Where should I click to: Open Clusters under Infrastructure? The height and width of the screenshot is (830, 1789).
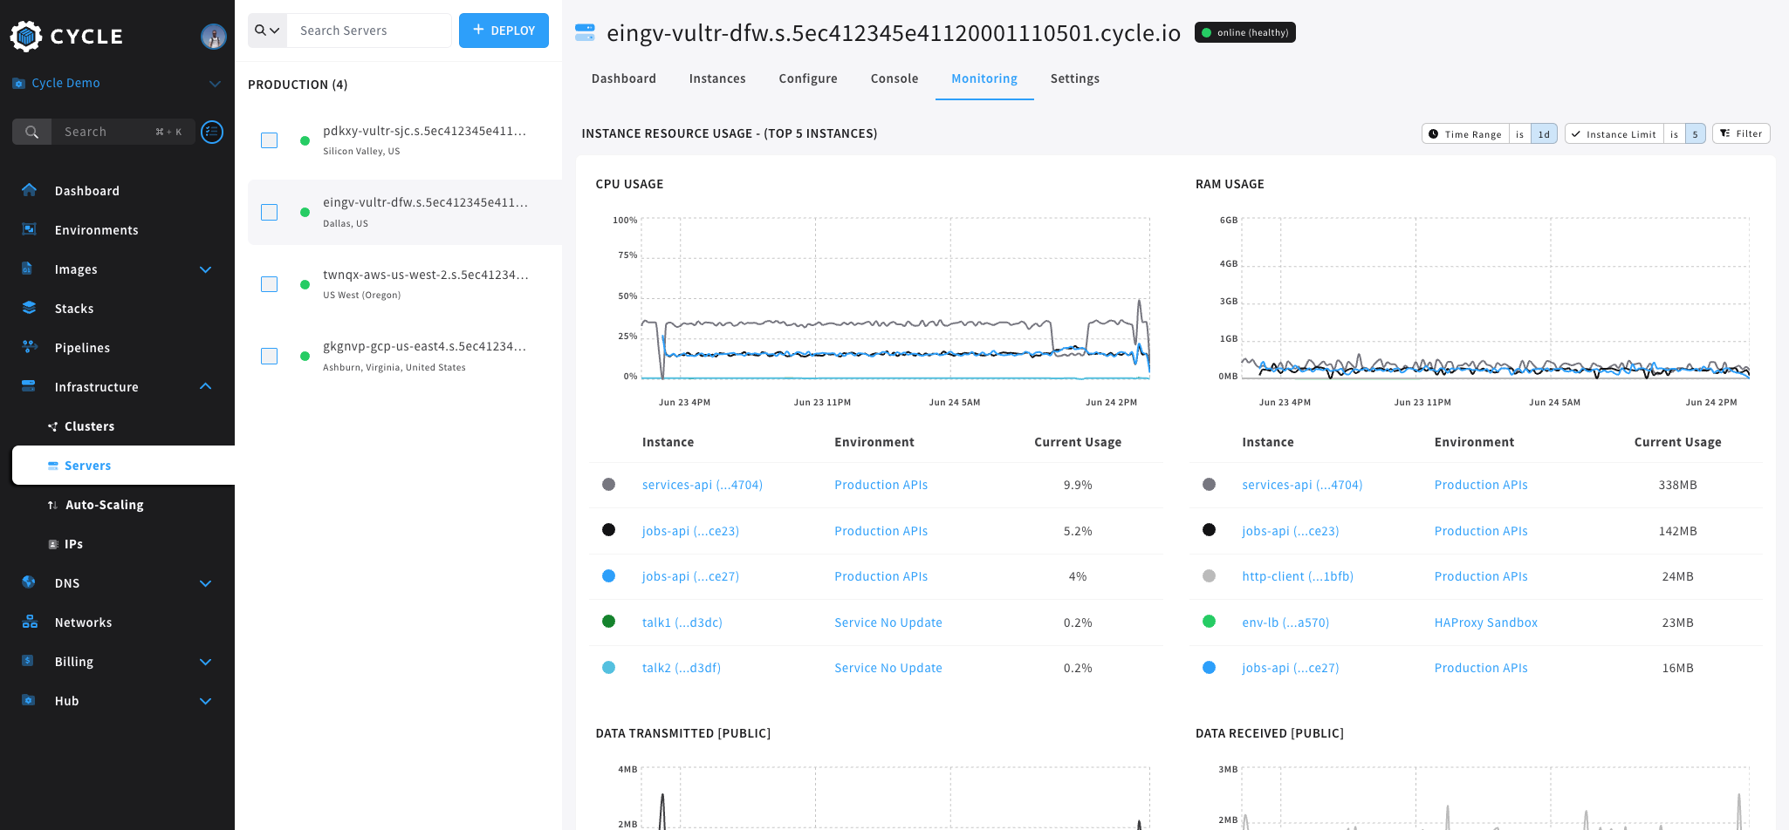point(89,426)
